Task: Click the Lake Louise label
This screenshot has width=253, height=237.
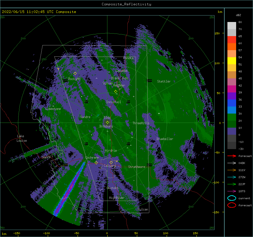Action: point(22,138)
